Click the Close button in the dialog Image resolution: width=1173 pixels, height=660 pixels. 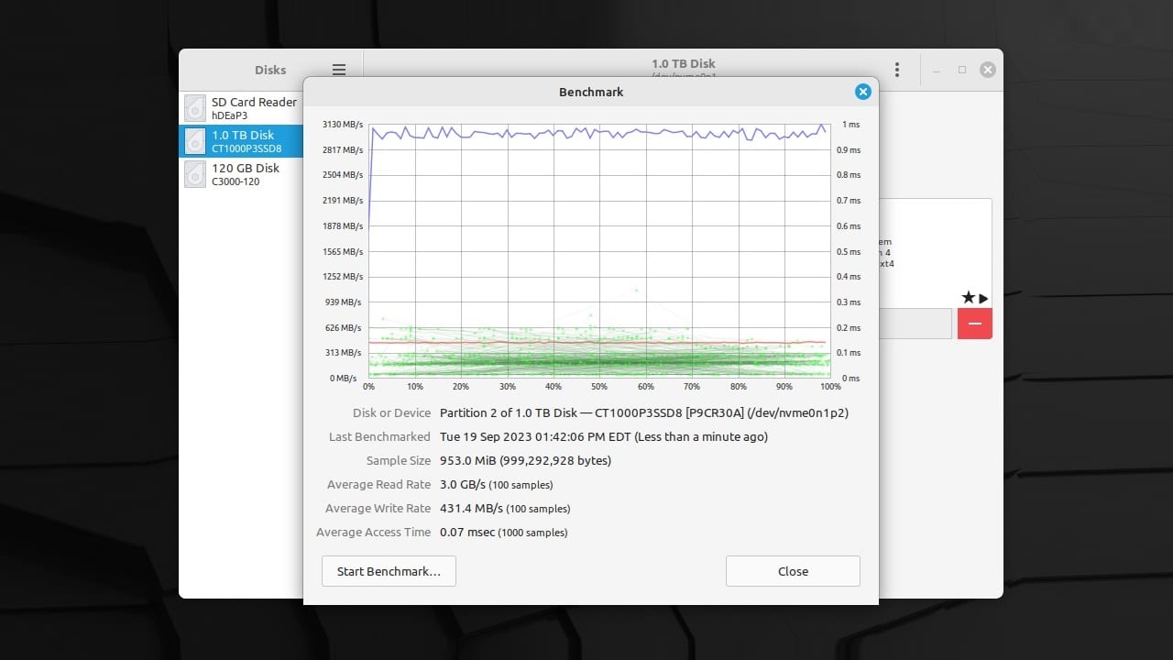(792, 571)
